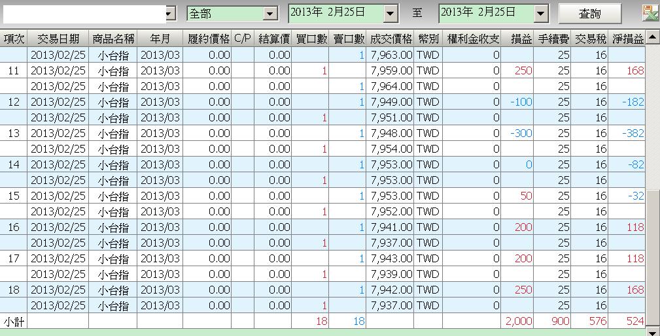Select the C/P column header
Screen dimensions: 660x336
tap(243, 39)
